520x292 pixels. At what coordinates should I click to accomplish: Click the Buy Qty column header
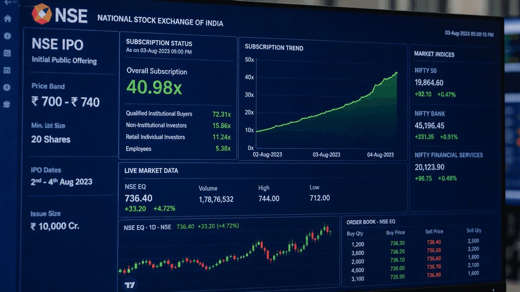355,234
